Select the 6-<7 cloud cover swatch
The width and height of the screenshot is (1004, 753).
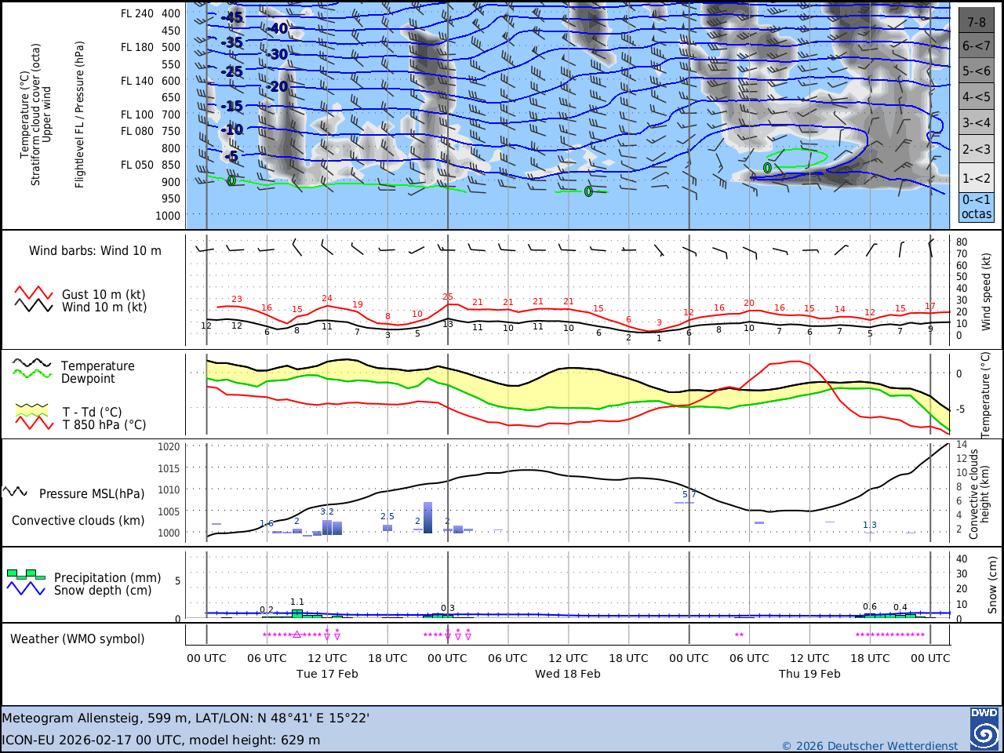(x=977, y=45)
